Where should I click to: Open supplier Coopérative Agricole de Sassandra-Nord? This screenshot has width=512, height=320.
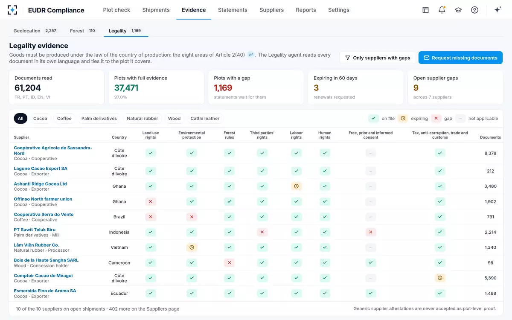coord(53,151)
